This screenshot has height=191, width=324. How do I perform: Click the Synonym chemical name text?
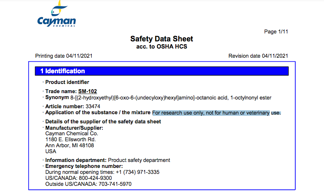click(x=171, y=98)
